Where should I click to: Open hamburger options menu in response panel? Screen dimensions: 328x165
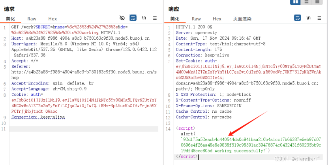coord(319,18)
